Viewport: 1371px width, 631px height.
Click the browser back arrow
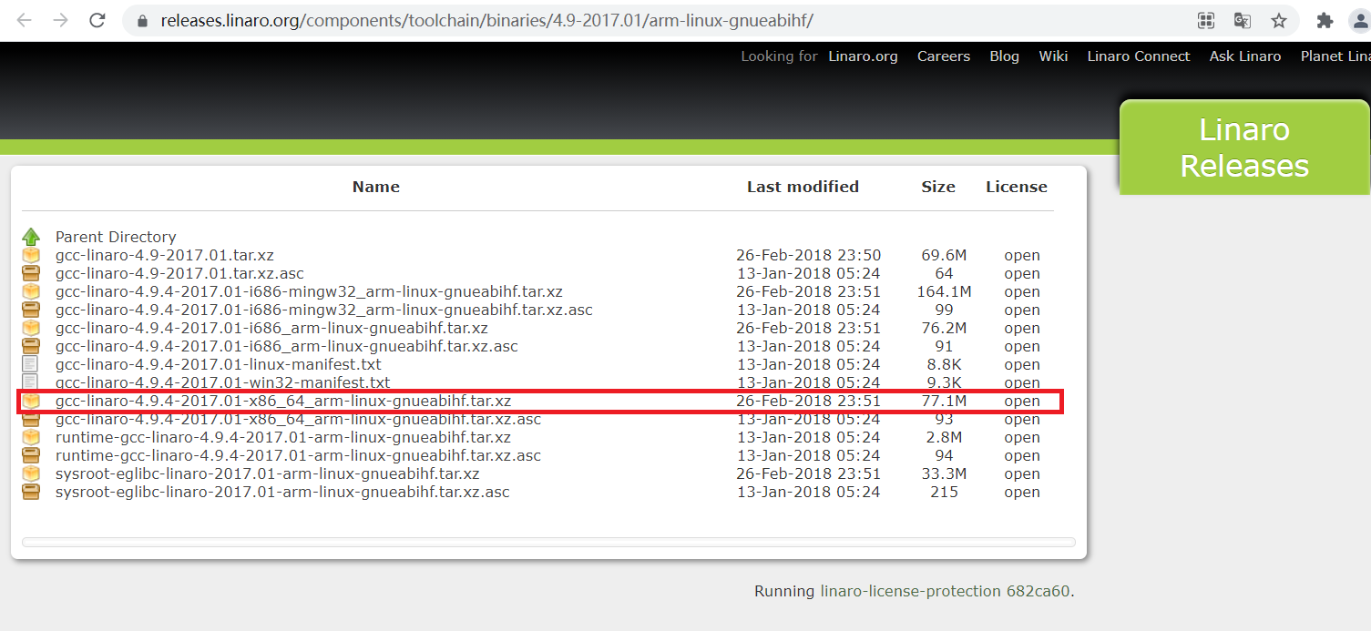click(25, 20)
